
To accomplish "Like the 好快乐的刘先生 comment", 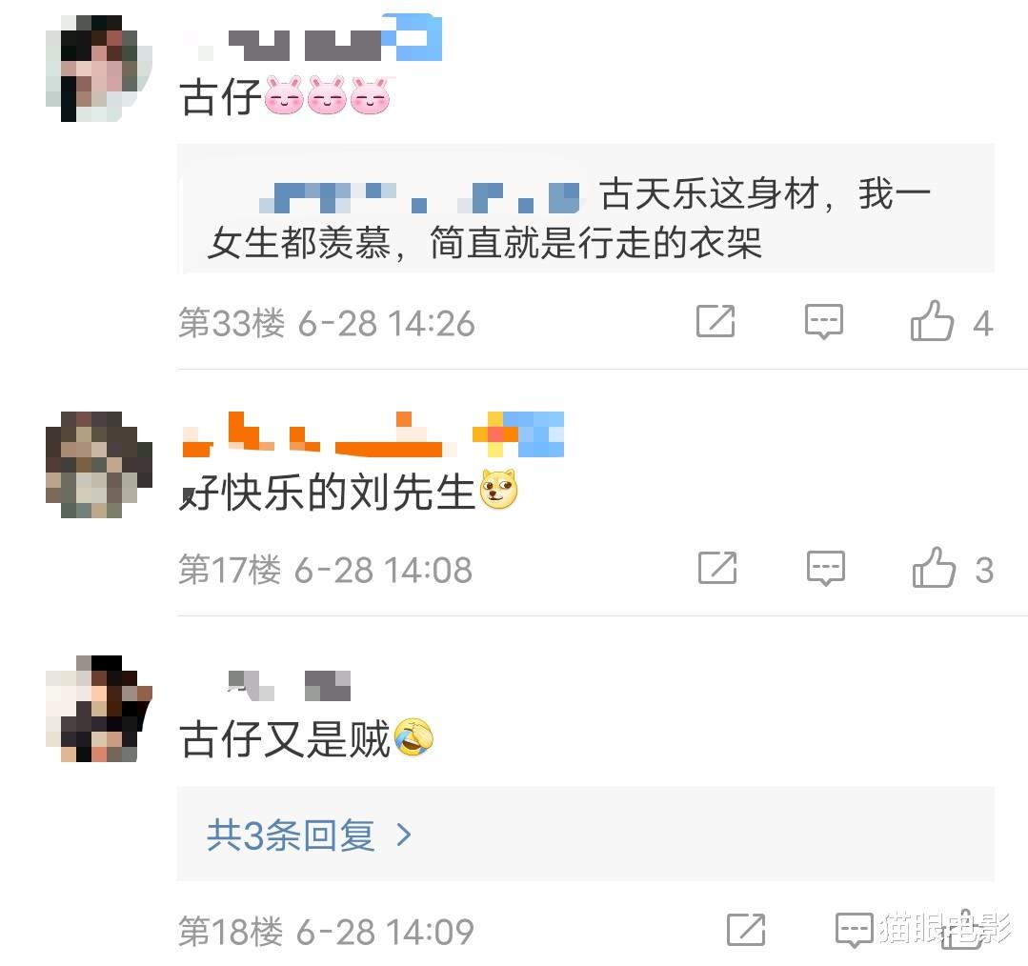I will tap(934, 568).
